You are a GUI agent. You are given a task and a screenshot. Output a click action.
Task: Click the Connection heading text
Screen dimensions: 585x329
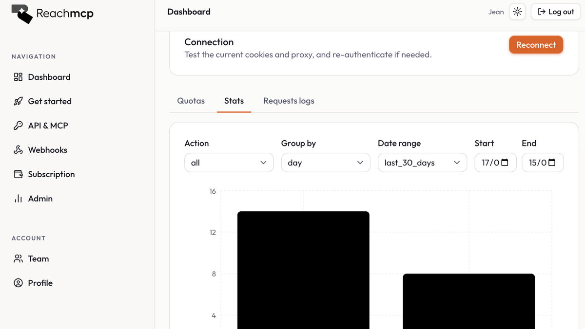pyautogui.click(x=209, y=42)
